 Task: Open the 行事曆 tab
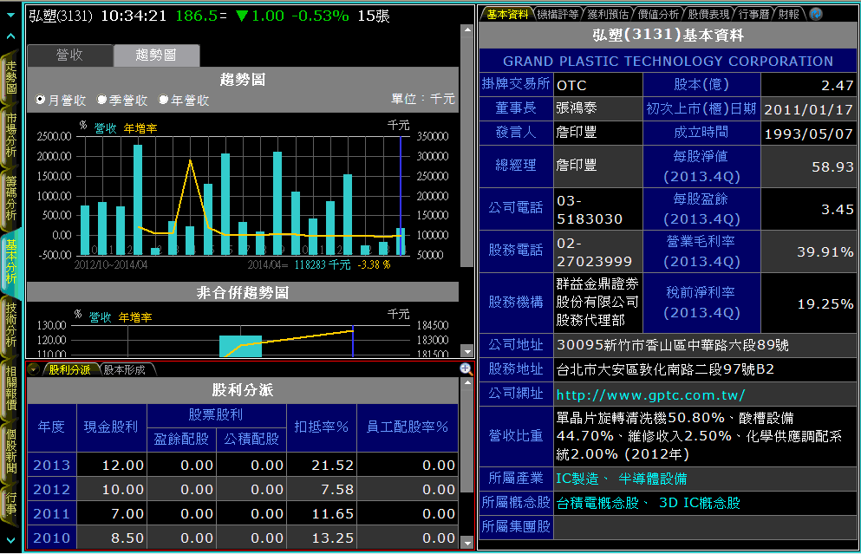coord(753,14)
